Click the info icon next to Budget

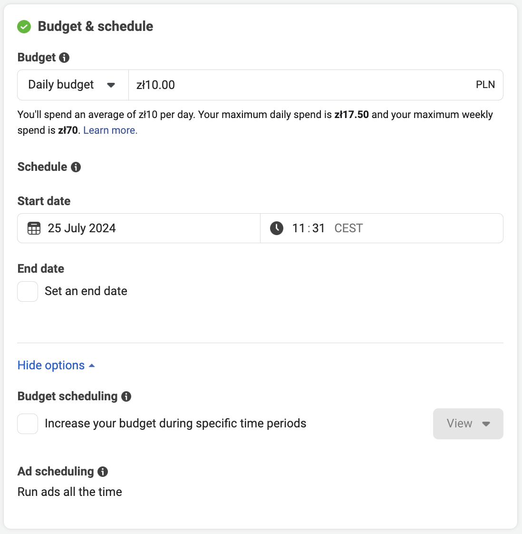point(64,58)
